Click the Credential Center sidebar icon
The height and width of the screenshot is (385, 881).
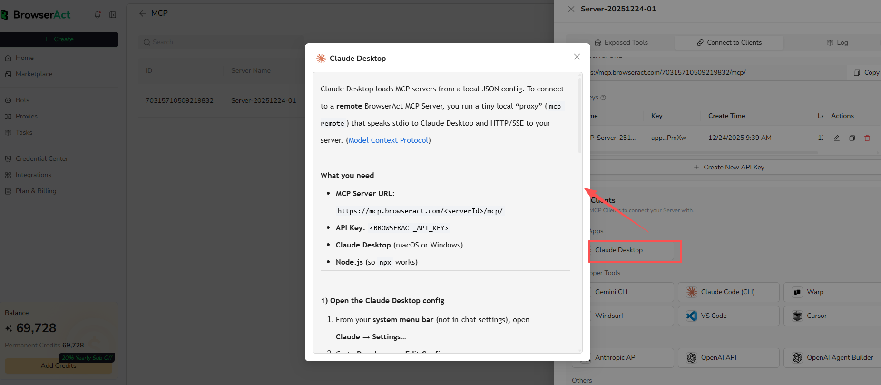8,159
